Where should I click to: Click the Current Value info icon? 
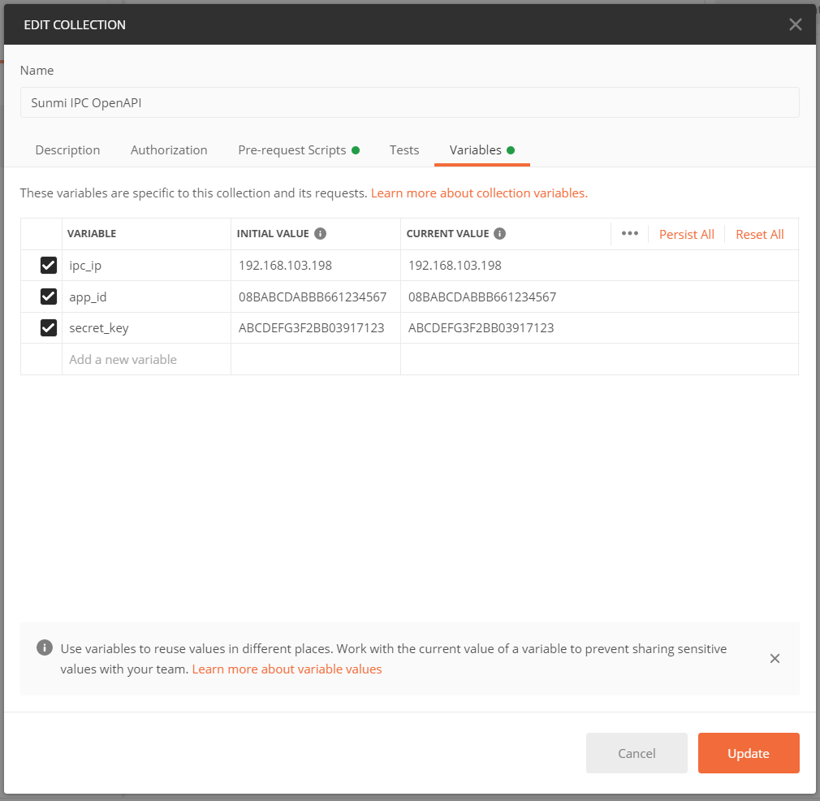[499, 234]
